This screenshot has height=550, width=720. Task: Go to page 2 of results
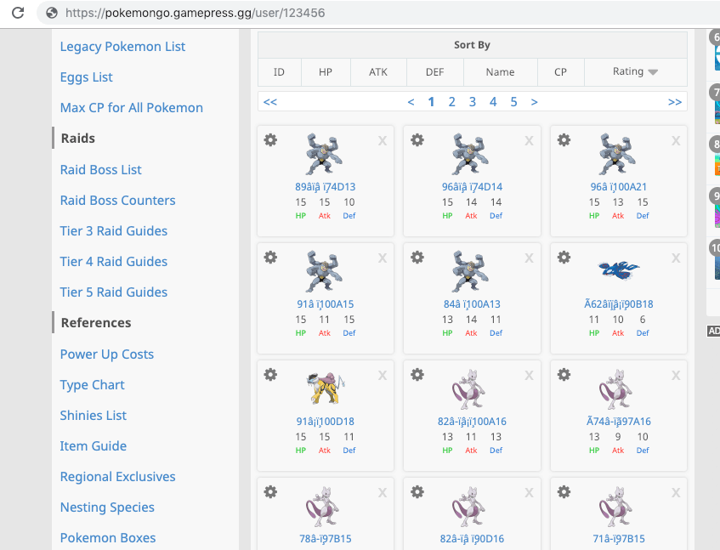[452, 102]
